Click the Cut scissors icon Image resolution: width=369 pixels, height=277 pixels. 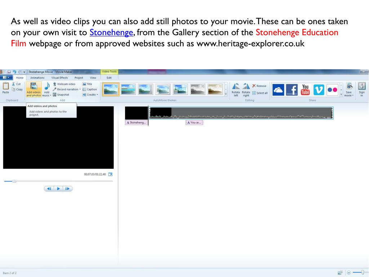tap(13, 84)
